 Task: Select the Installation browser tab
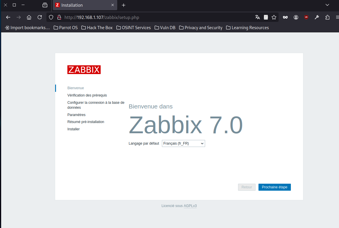pos(85,5)
